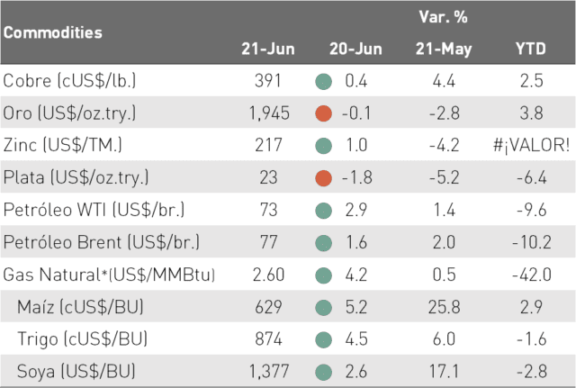Click the green indicator dot for Cobre
Screen dimensions: 576x388
pos(324,81)
